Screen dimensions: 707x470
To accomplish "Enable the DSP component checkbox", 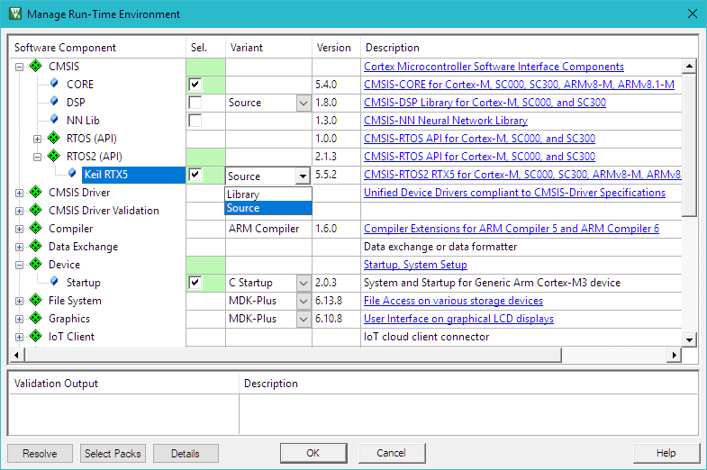I will tap(195, 103).
